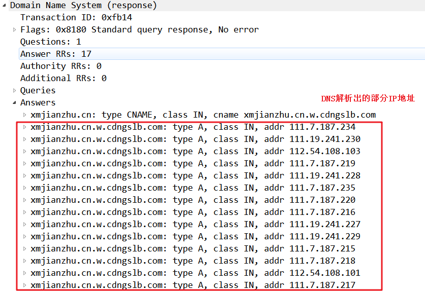Select the Additional RRs: 0 row

[63, 78]
